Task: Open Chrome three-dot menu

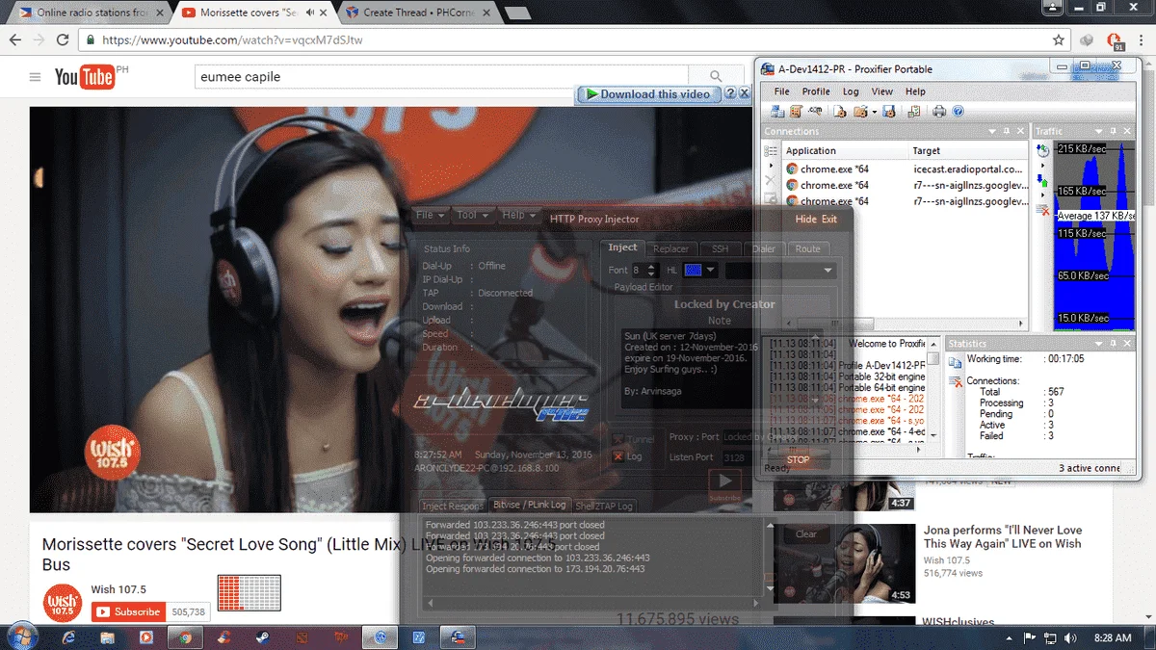Action: (1140, 40)
